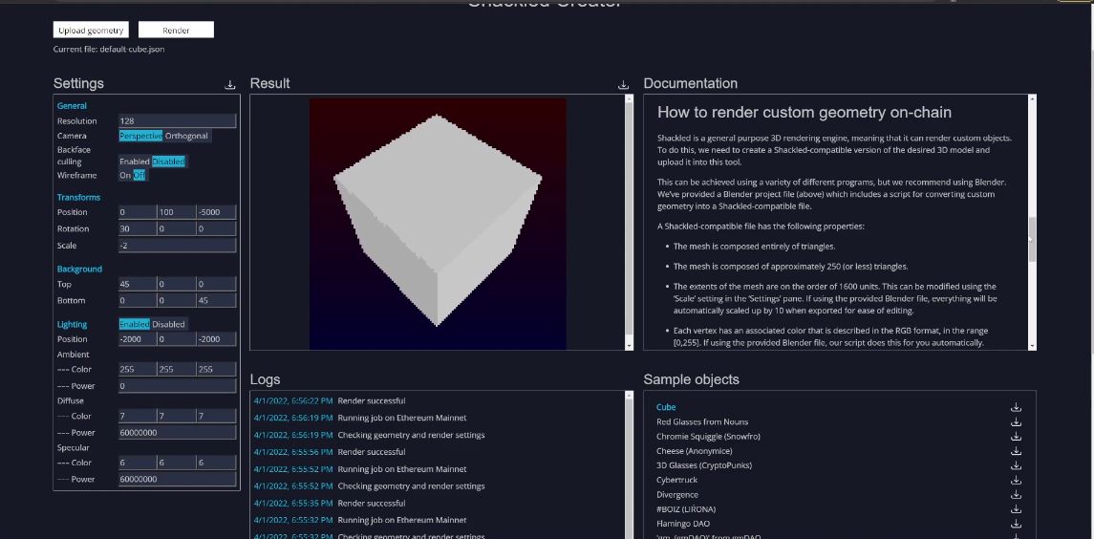
Task: Edit Transforms Position Y field 100
Action: click(177, 212)
